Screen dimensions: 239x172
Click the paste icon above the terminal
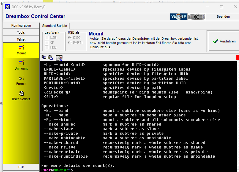pos(50,57)
